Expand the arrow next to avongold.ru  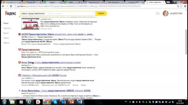[32, 65]
